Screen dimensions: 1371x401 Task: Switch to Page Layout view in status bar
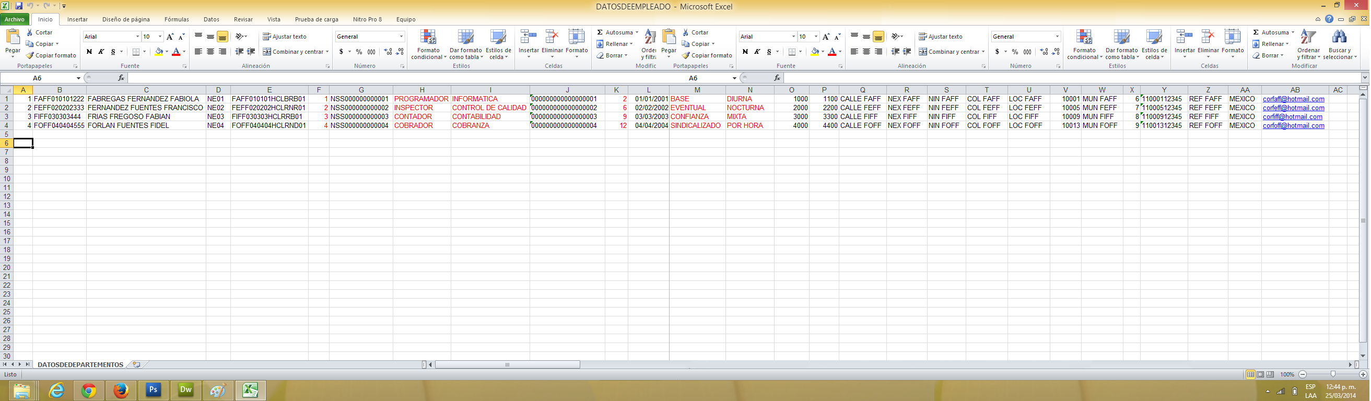pyautogui.click(x=1260, y=374)
